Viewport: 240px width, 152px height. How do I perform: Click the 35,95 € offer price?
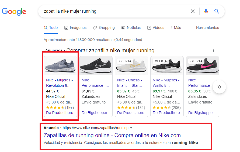(195, 91)
